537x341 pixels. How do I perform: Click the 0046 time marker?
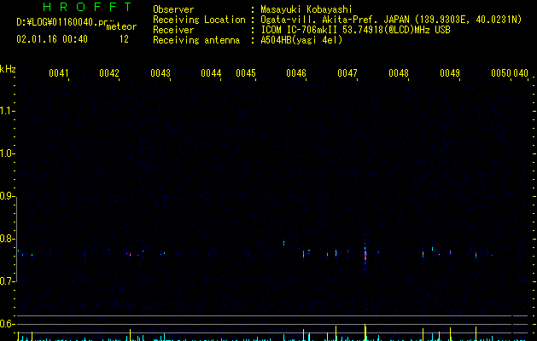296,73
